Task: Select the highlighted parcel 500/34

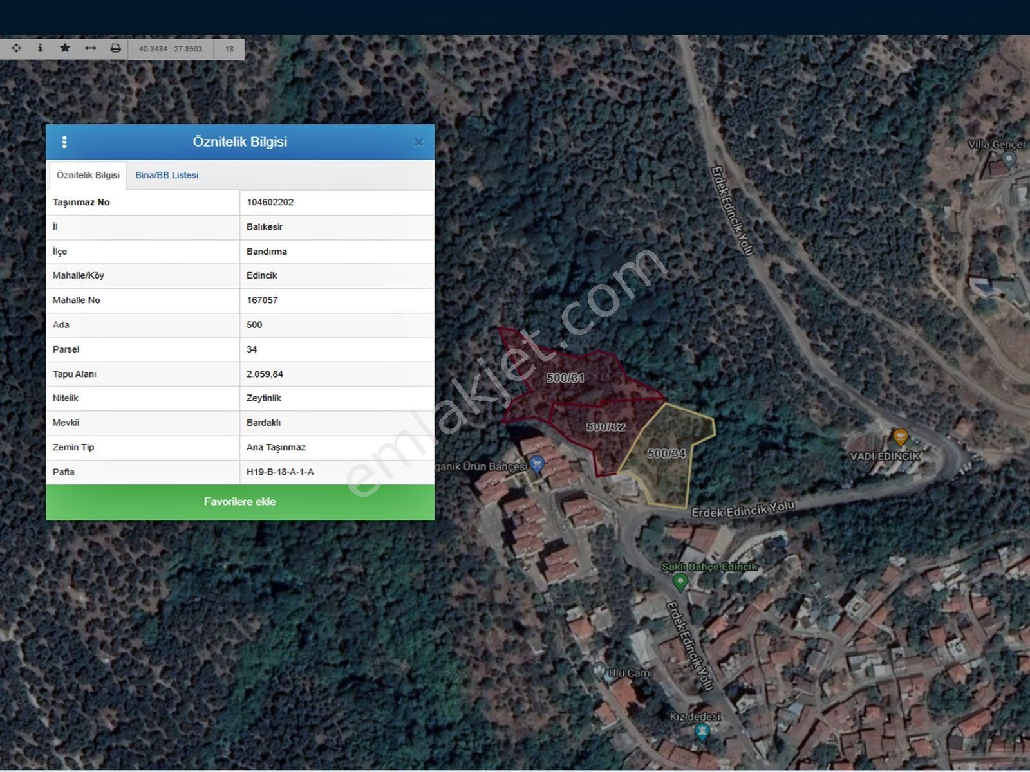Action: 667,454
